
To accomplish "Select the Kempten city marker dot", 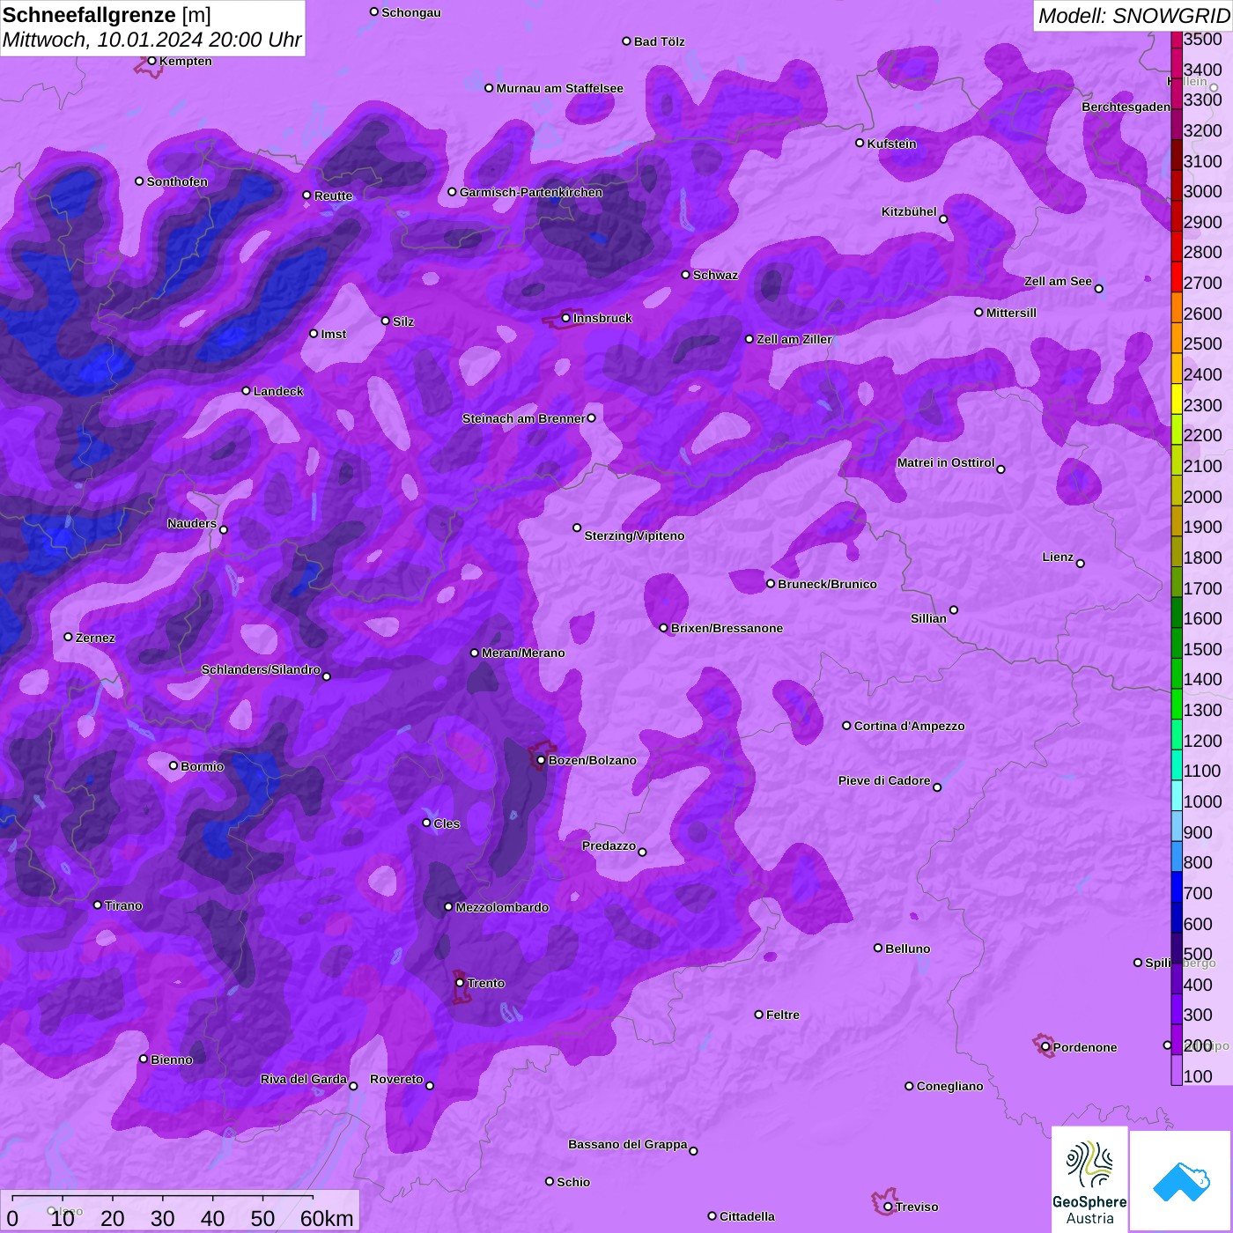I will tap(151, 61).
